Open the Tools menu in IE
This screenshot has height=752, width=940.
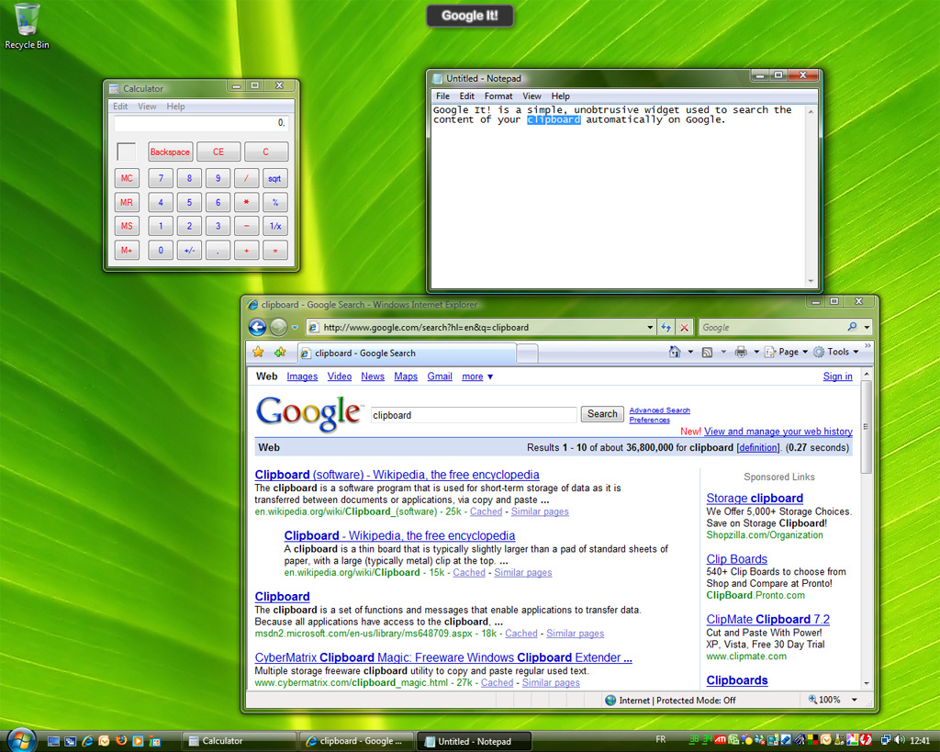836,352
